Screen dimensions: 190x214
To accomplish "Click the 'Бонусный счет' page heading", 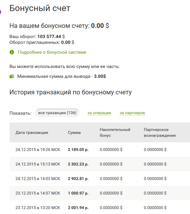I will tap(40, 8).
